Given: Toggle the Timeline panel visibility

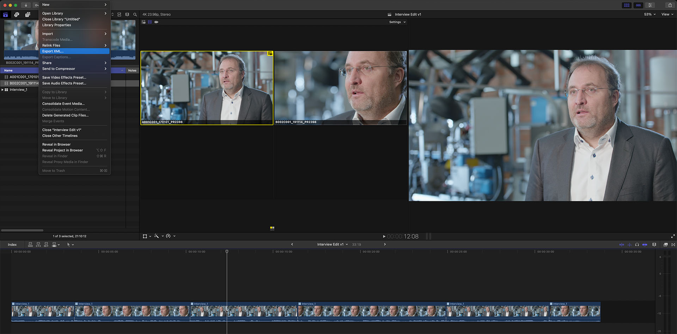Looking at the screenshot, I should click(638, 5).
